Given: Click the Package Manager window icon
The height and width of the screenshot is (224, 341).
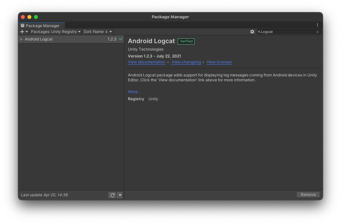Looking at the screenshot, I should [x=22, y=25].
